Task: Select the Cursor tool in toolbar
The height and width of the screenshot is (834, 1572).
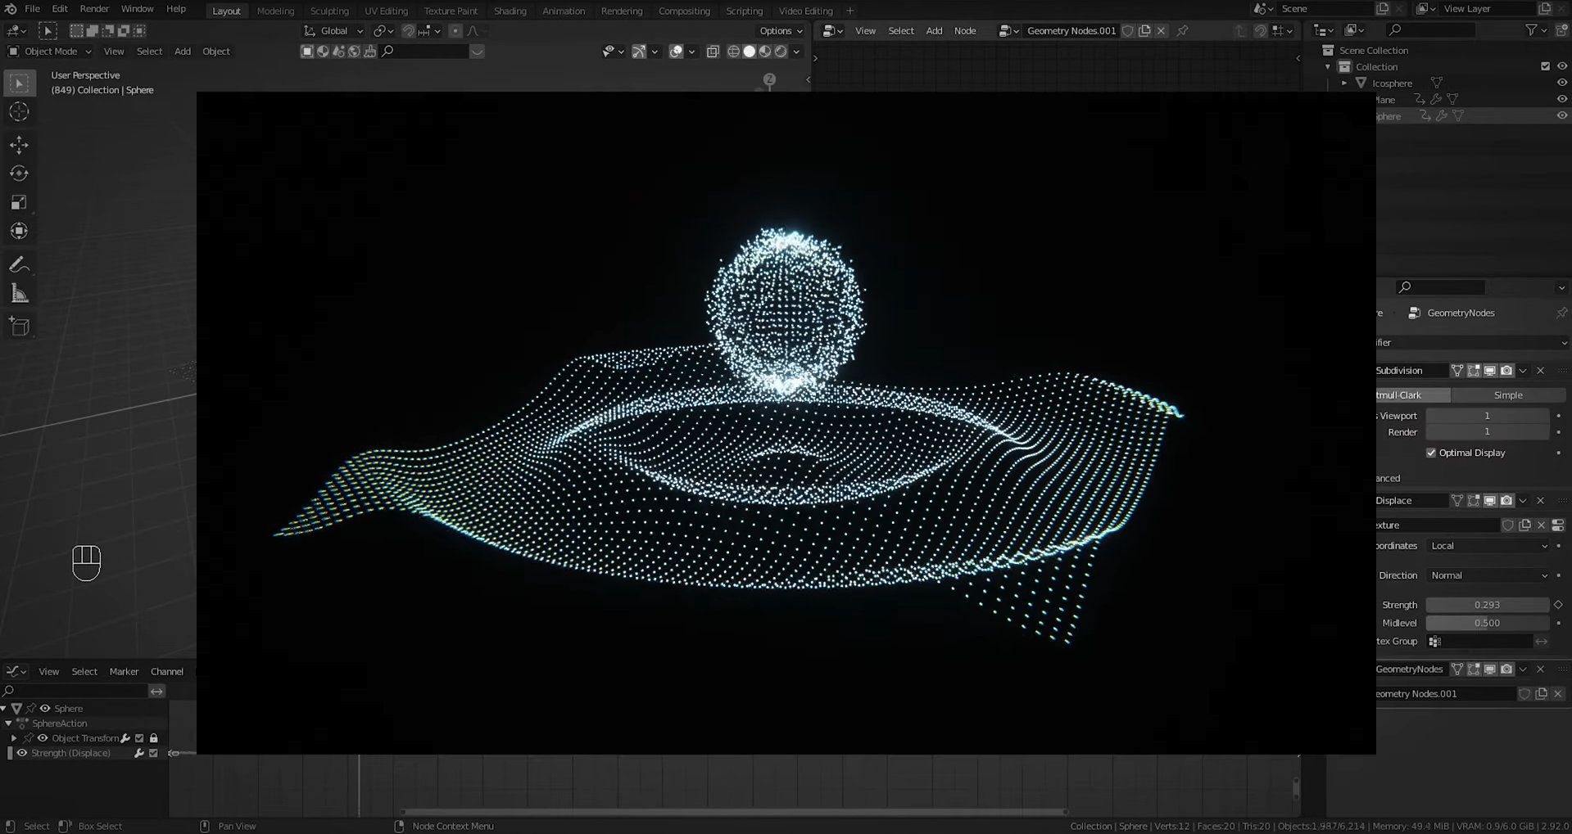Action: pyautogui.click(x=19, y=112)
